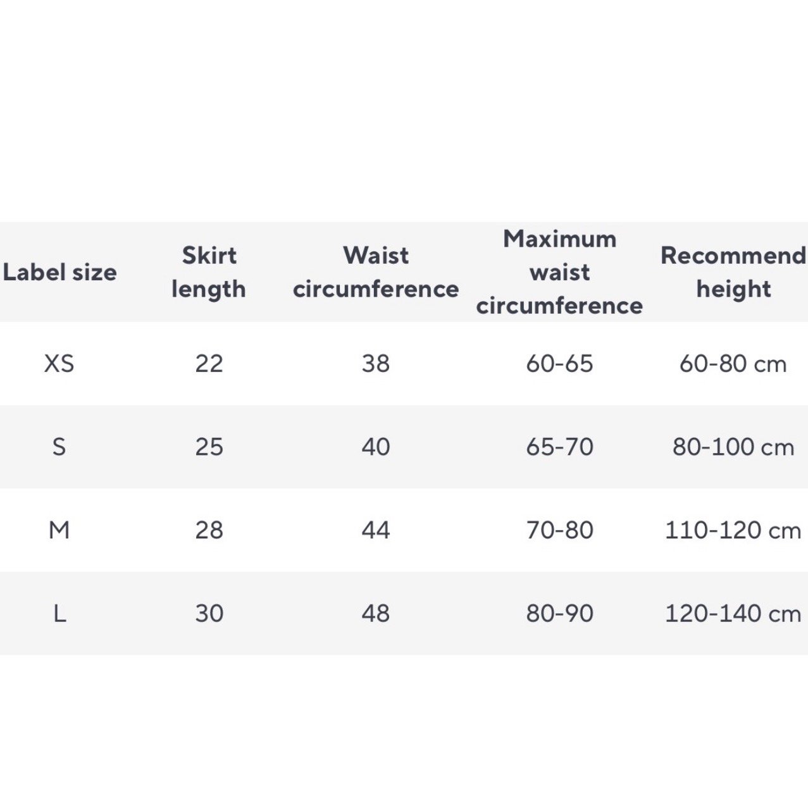Select recommended height 80-100 cm
Image resolution: width=808 pixels, height=808 pixels.
[733, 447]
